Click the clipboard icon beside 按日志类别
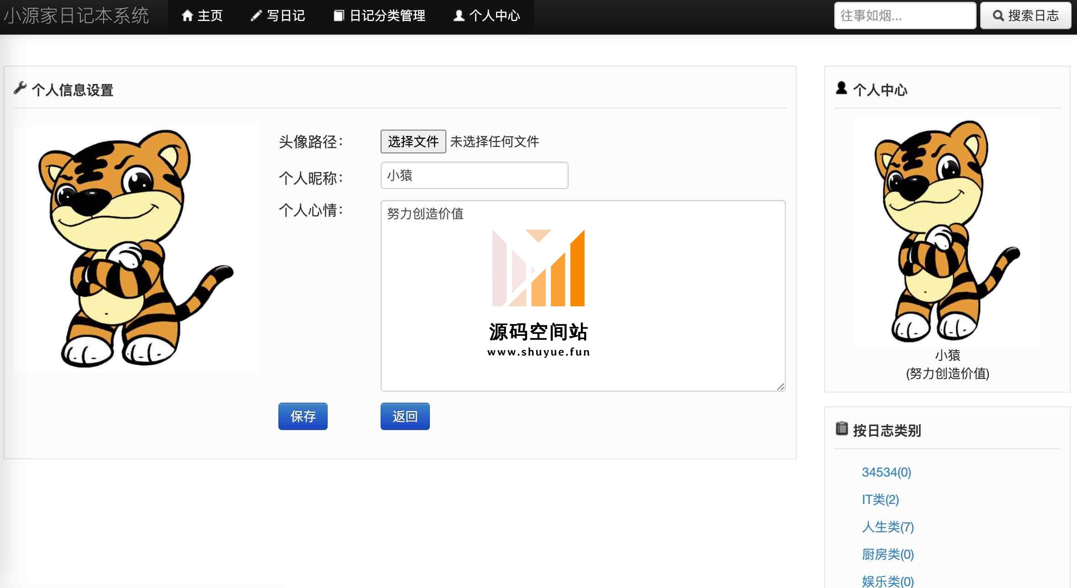Screen dimensions: 1077x588 click(842, 428)
